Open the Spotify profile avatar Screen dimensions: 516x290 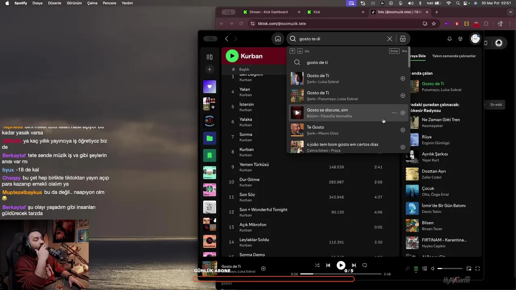pyautogui.click(x=475, y=39)
